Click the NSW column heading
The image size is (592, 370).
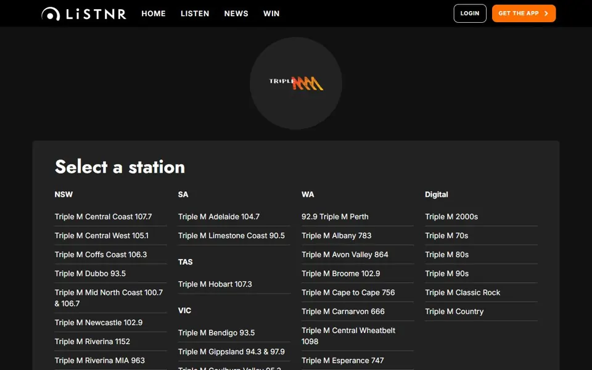tap(64, 194)
